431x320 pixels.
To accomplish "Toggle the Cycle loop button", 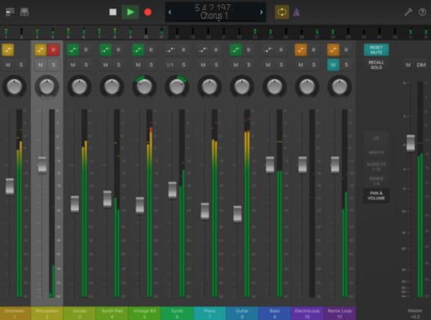I will point(281,12).
